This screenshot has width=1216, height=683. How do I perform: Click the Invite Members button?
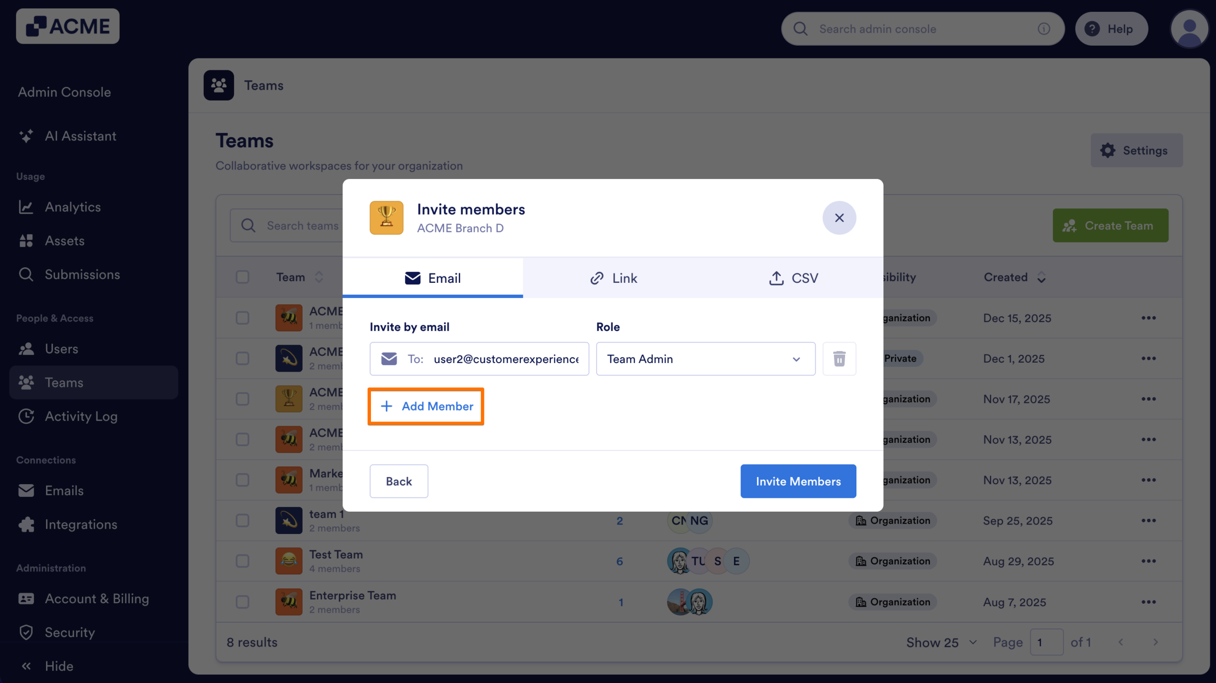point(798,481)
